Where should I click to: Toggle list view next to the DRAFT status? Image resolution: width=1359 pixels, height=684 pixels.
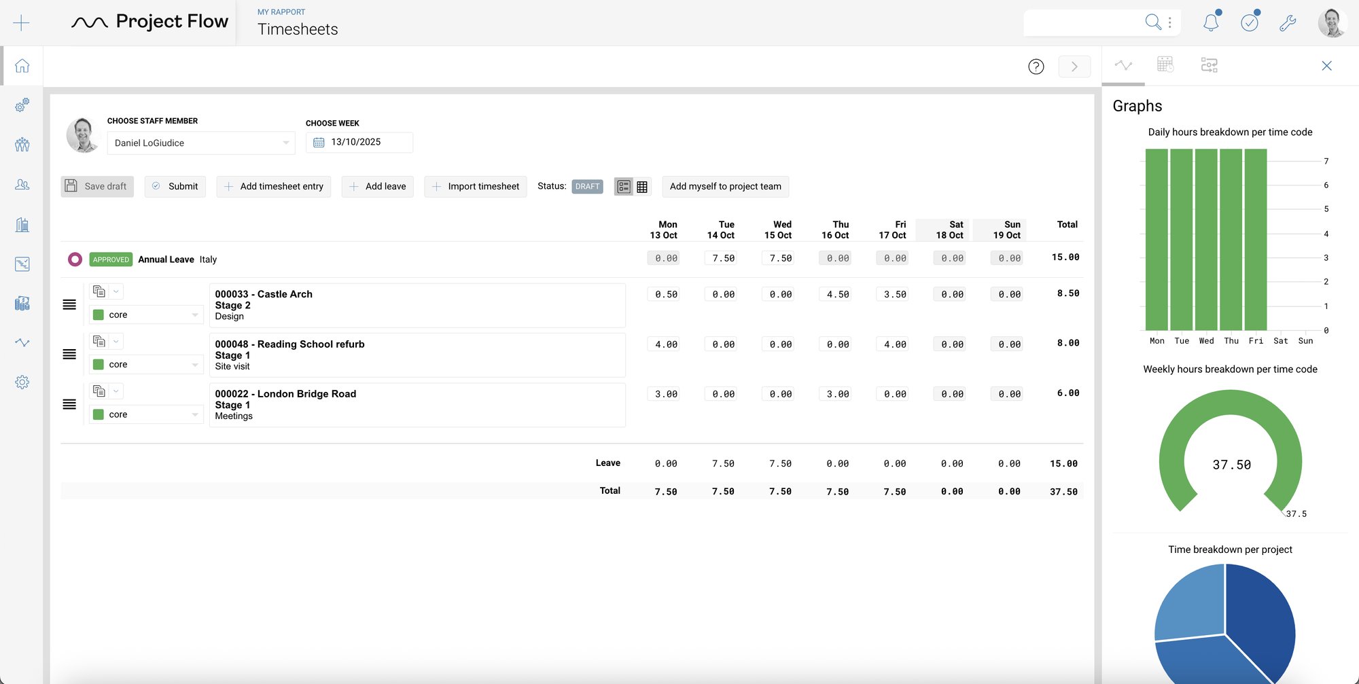coord(624,186)
